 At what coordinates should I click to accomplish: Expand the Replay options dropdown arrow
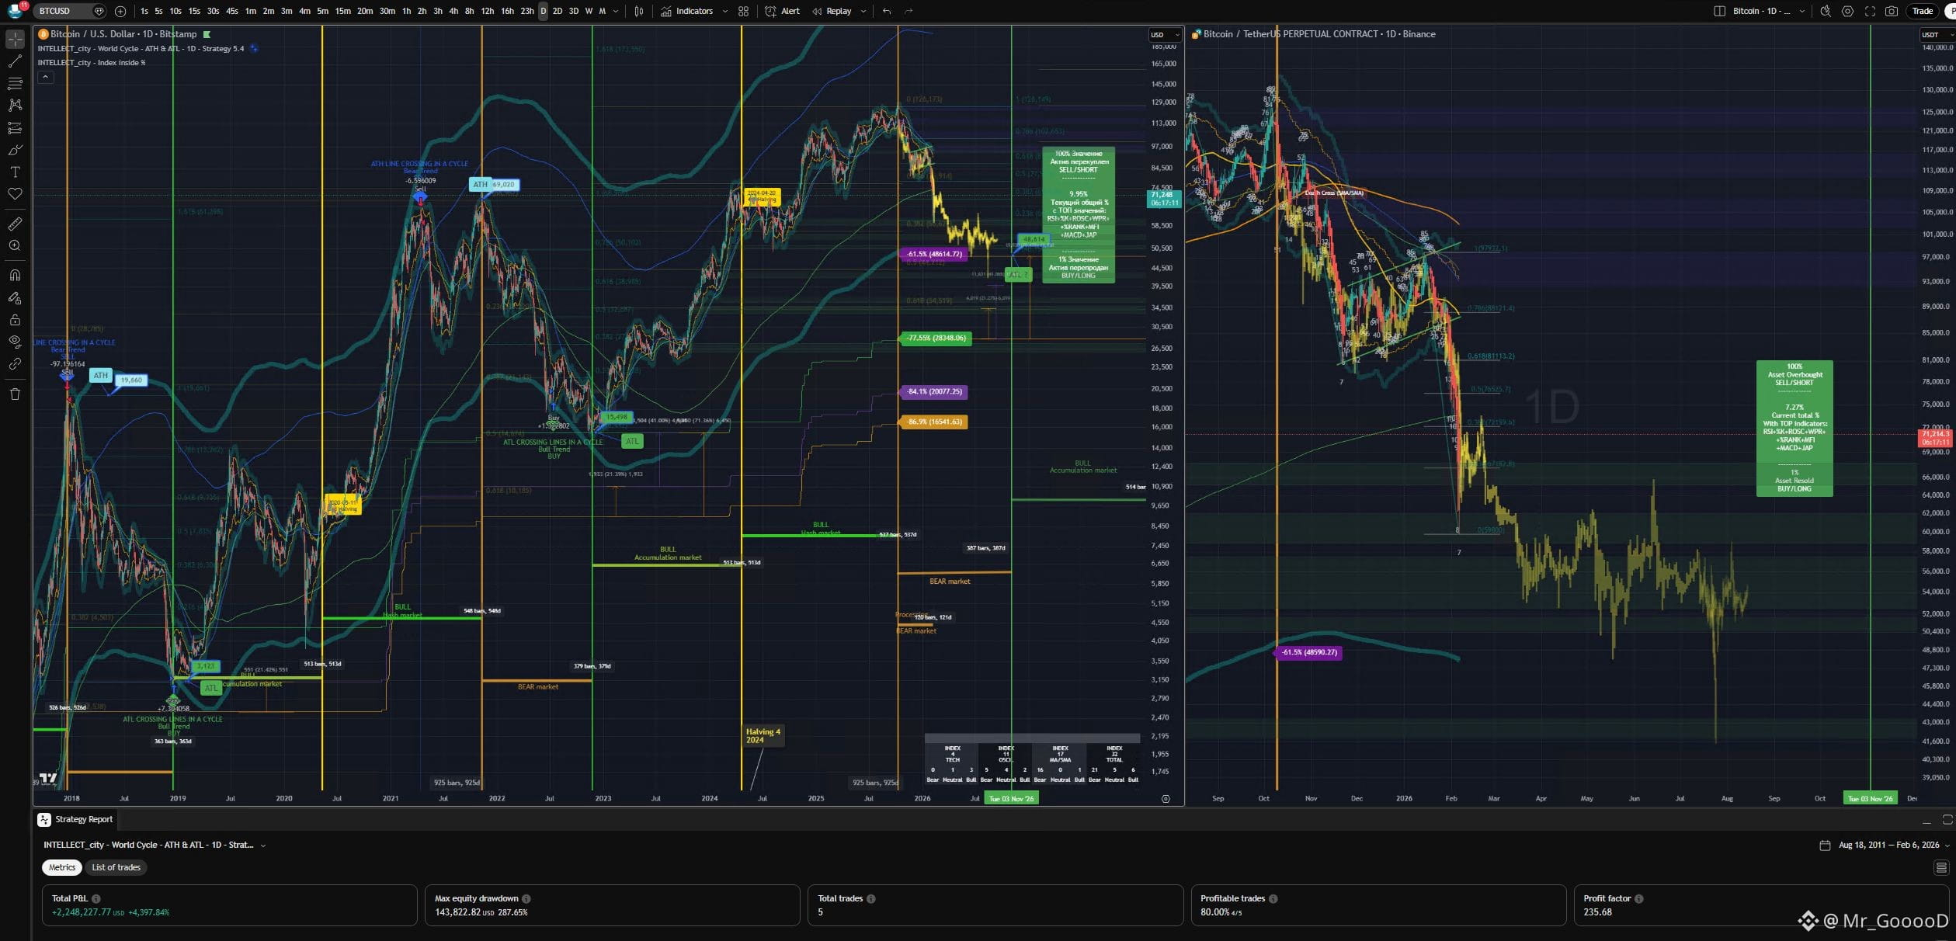(x=863, y=11)
